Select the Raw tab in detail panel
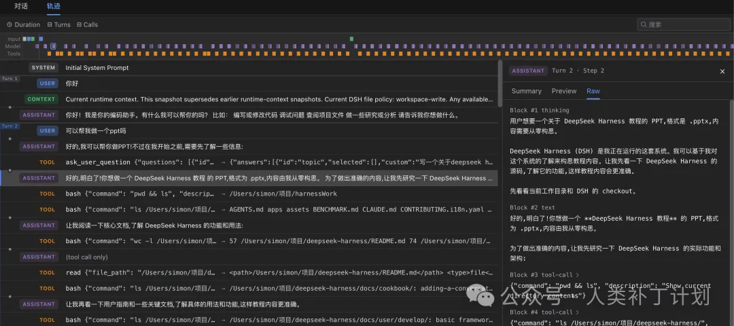This screenshot has height=326, width=734. pyautogui.click(x=593, y=91)
